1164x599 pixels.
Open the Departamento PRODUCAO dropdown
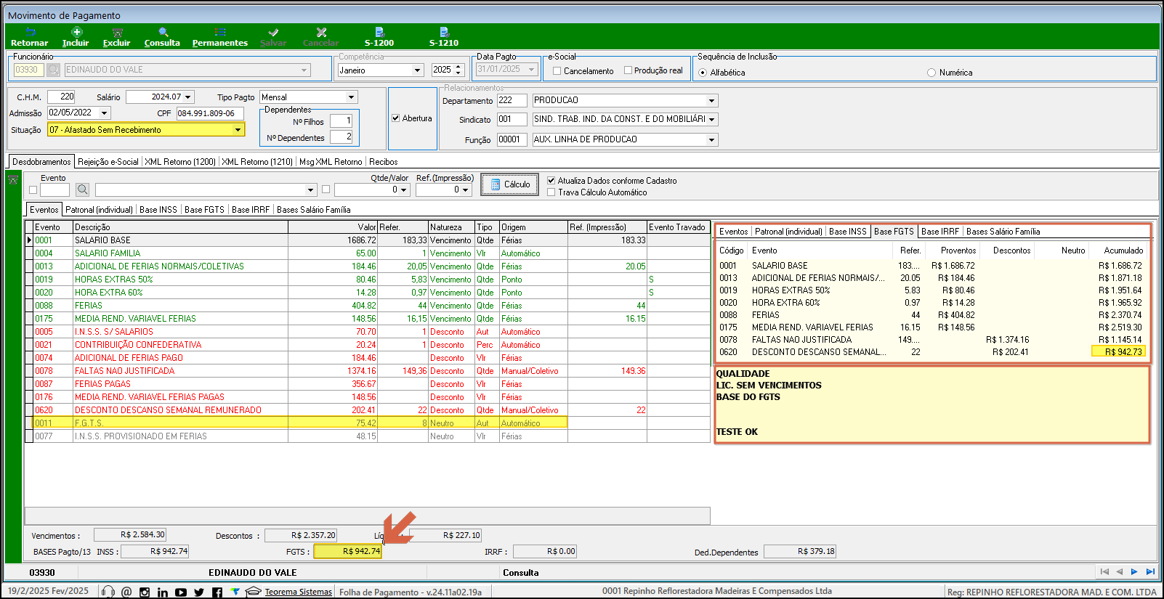point(712,100)
